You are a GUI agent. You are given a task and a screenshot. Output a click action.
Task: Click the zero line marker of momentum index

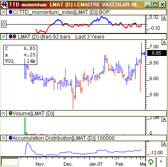pyautogui.click(x=4, y=24)
